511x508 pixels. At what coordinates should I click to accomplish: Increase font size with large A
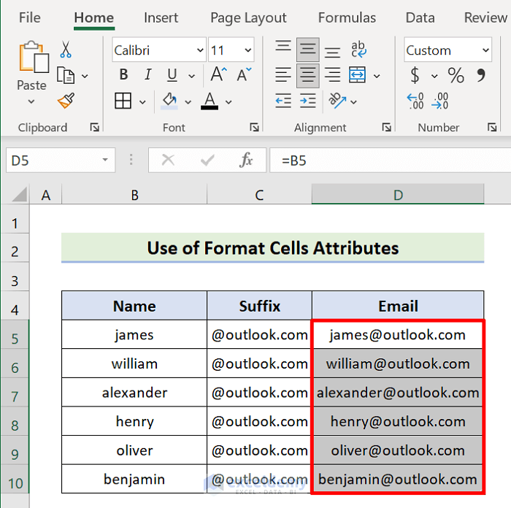tap(219, 74)
